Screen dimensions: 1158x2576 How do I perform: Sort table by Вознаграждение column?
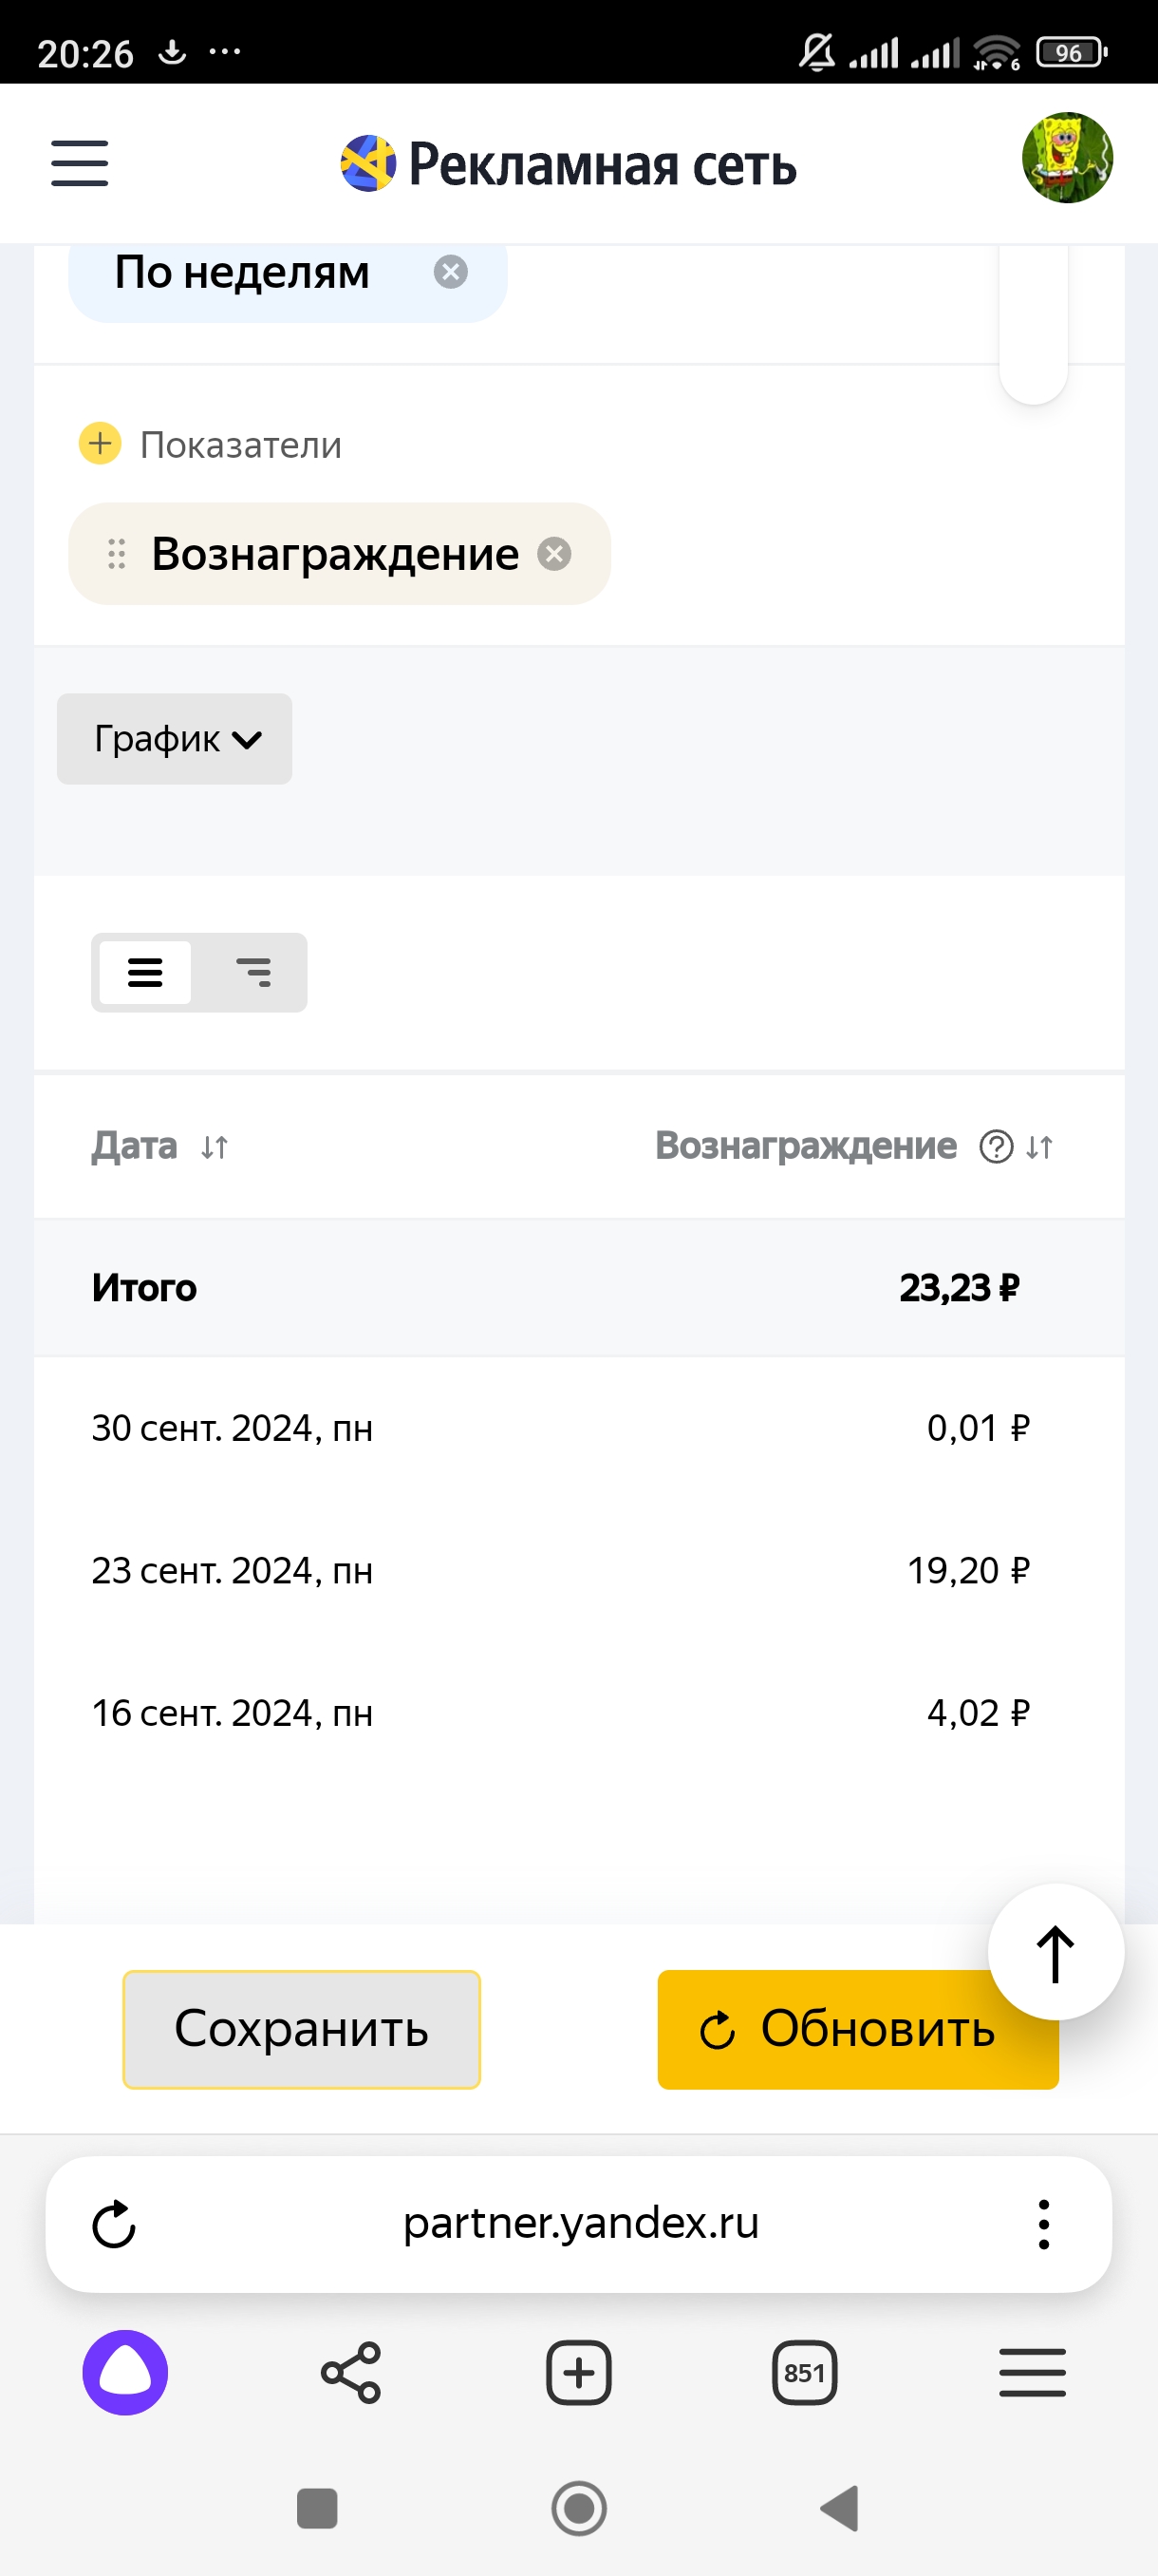1040,1147
